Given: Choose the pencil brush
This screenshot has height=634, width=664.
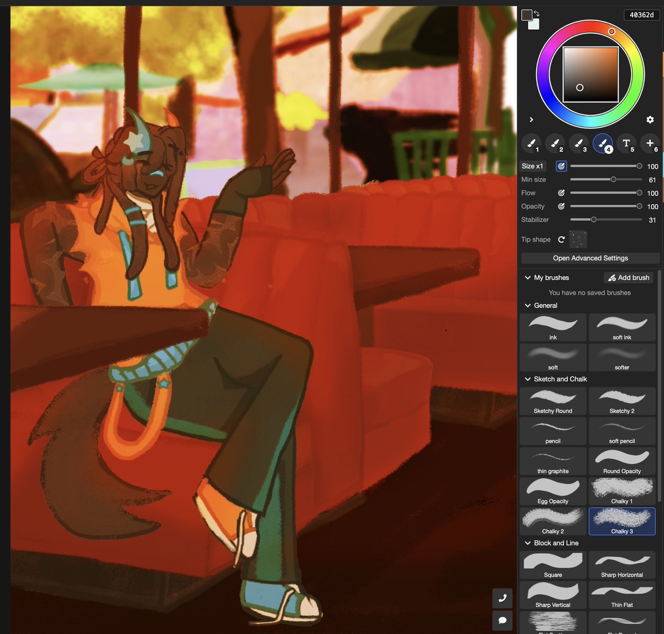Looking at the screenshot, I should tap(553, 431).
